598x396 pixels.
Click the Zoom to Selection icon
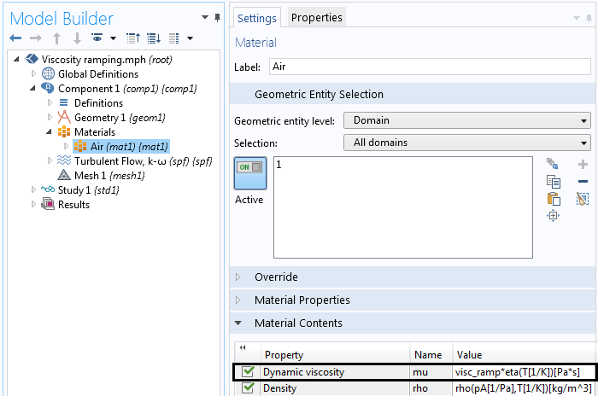[x=553, y=216]
